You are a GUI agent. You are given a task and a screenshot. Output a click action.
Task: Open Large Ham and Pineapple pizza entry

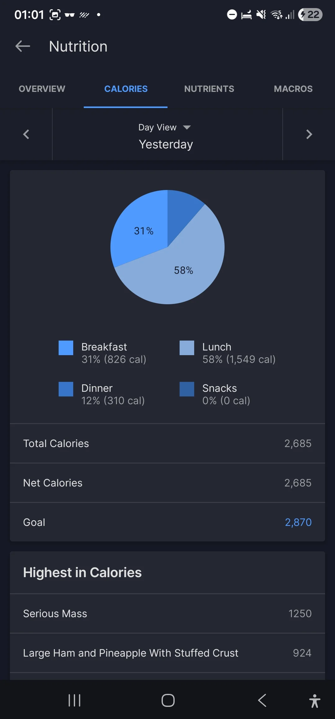167,653
